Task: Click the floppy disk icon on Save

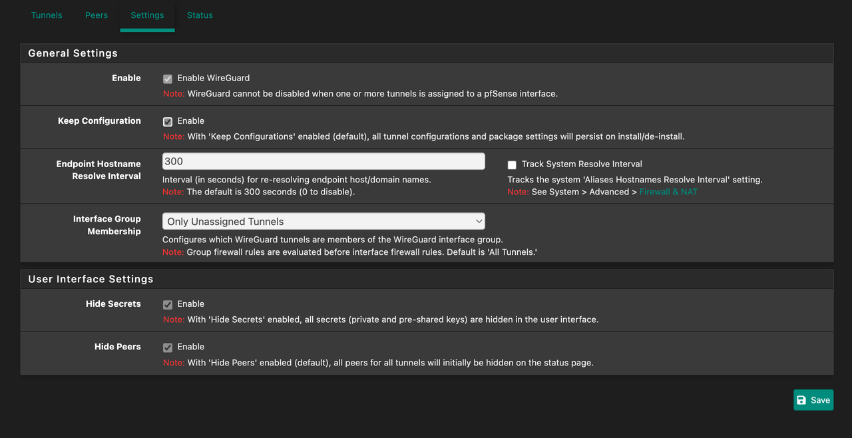Action: (801, 400)
